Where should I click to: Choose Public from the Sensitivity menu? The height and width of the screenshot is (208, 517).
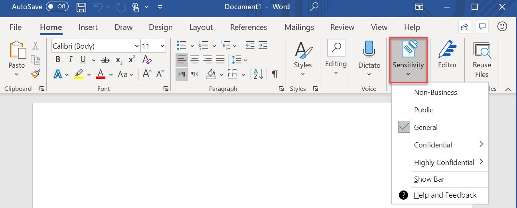point(423,110)
